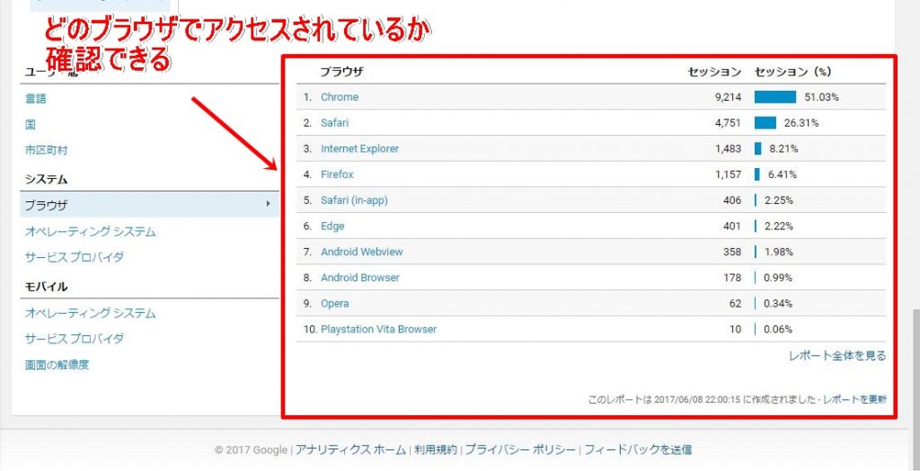Open Android Webview row link
The height and width of the screenshot is (471, 920).
(361, 252)
